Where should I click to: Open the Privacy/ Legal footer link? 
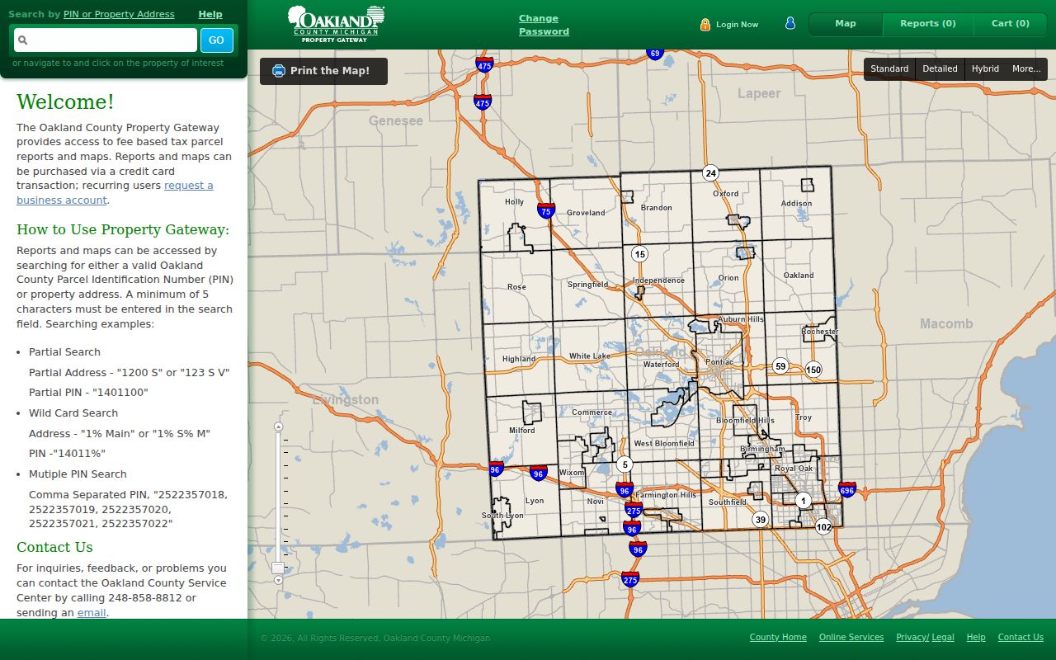coord(925,638)
